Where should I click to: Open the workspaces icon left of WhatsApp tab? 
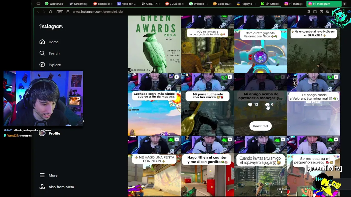click(38, 4)
